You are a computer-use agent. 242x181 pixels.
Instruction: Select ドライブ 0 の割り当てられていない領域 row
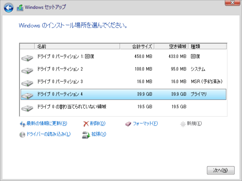click(123, 107)
